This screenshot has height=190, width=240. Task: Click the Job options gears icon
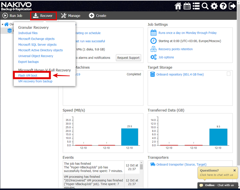tap(153, 57)
